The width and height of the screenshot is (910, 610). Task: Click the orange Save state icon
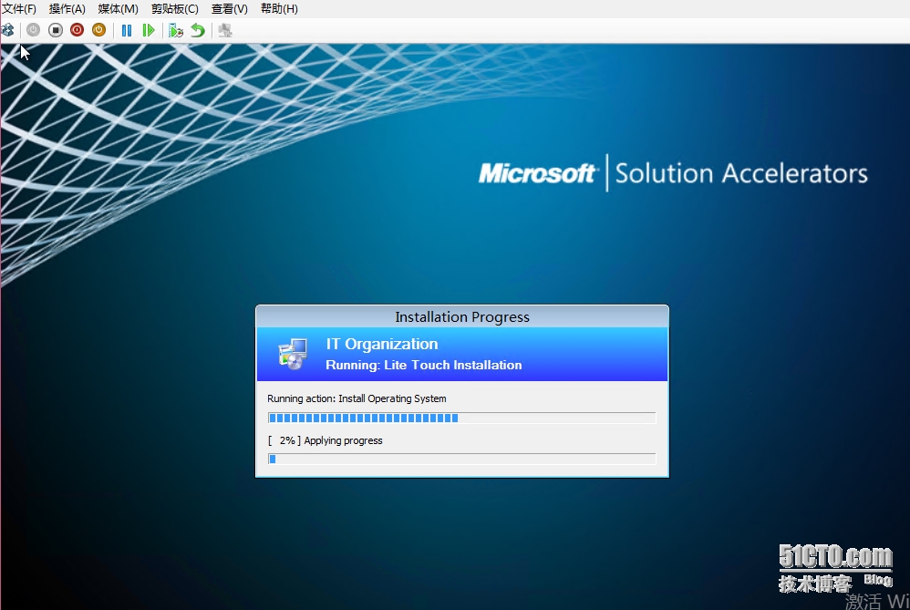[x=98, y=30]
